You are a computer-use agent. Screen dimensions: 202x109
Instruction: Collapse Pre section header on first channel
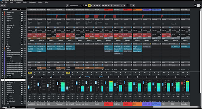click(32, 27)
